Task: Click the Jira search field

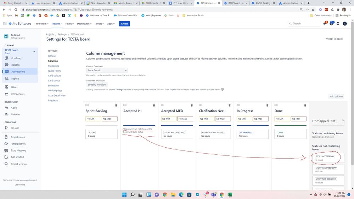Action: coord(304,23)
